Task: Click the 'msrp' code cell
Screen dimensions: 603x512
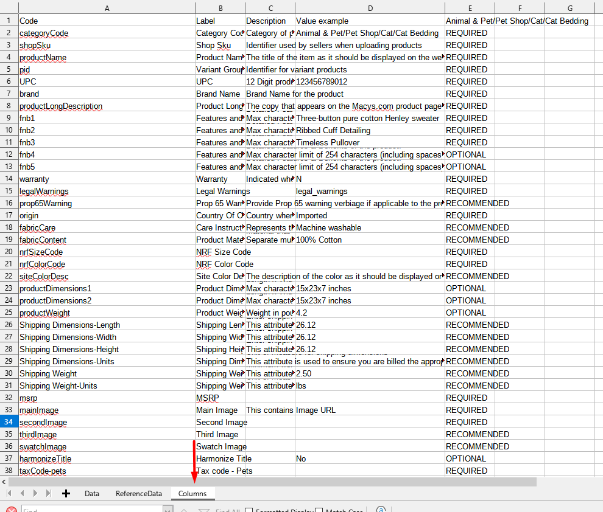Action: (x=107, y=398)
